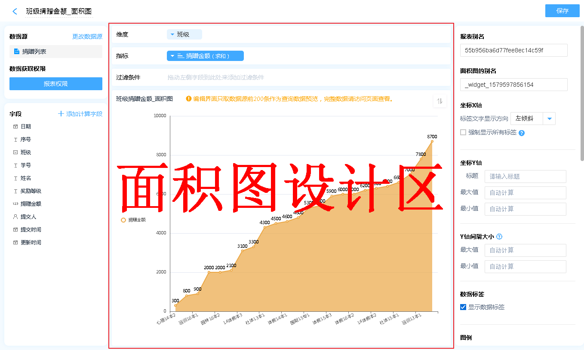The height and width of the screenshot is (350, 584).
Task: Select the 学号 field in list
Action: tap(26, 165)
